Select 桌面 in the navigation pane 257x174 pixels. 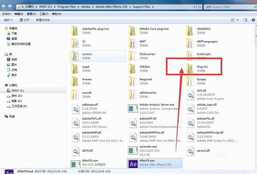click(x=12, y=38)
